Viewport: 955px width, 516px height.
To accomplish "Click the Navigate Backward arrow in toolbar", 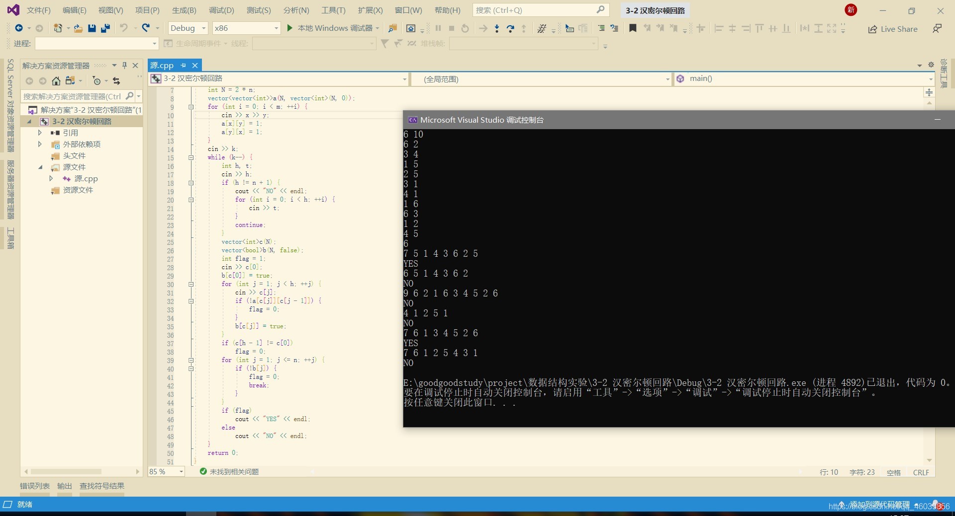I will point(19,28).
